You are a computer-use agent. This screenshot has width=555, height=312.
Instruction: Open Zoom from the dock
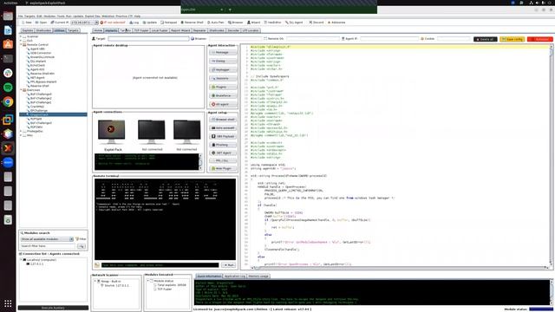(x=8, y=163)
